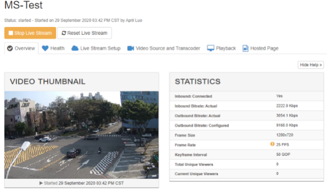Screen dimensions: 327x190
Task: Click the refresh icon on Reset Live Stream
Action: click(64, 33)
